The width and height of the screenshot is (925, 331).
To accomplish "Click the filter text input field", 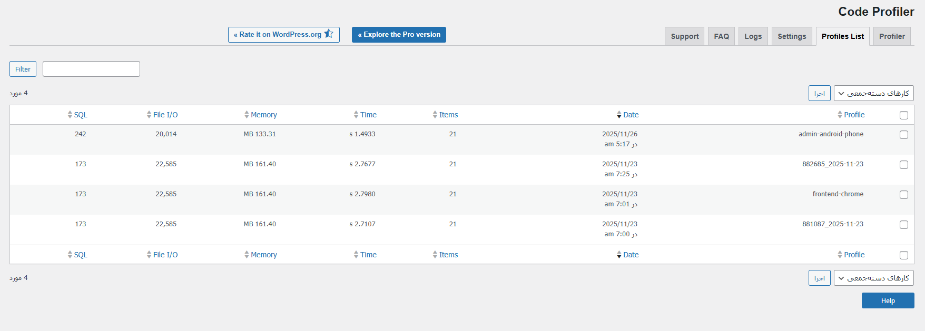I will [91, 69].
